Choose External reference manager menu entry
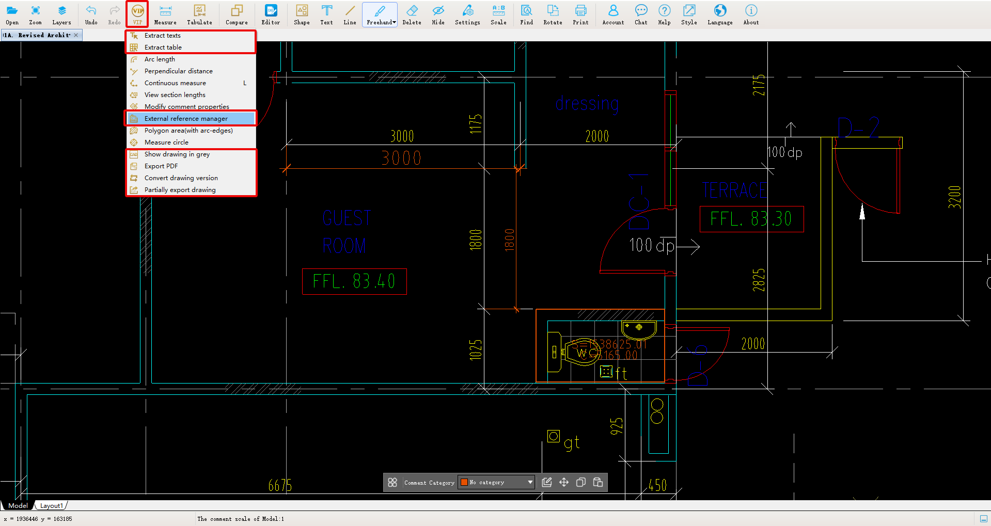Viewport: 991px width, 526px height. [185, 119]
